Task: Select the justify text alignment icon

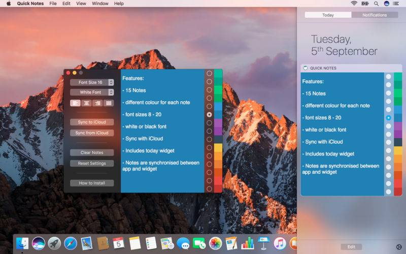Action: (x=109, y=103)
